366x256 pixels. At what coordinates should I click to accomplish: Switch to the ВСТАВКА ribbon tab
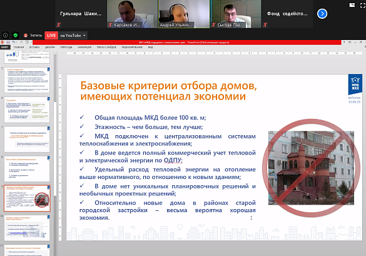[34, 47]
